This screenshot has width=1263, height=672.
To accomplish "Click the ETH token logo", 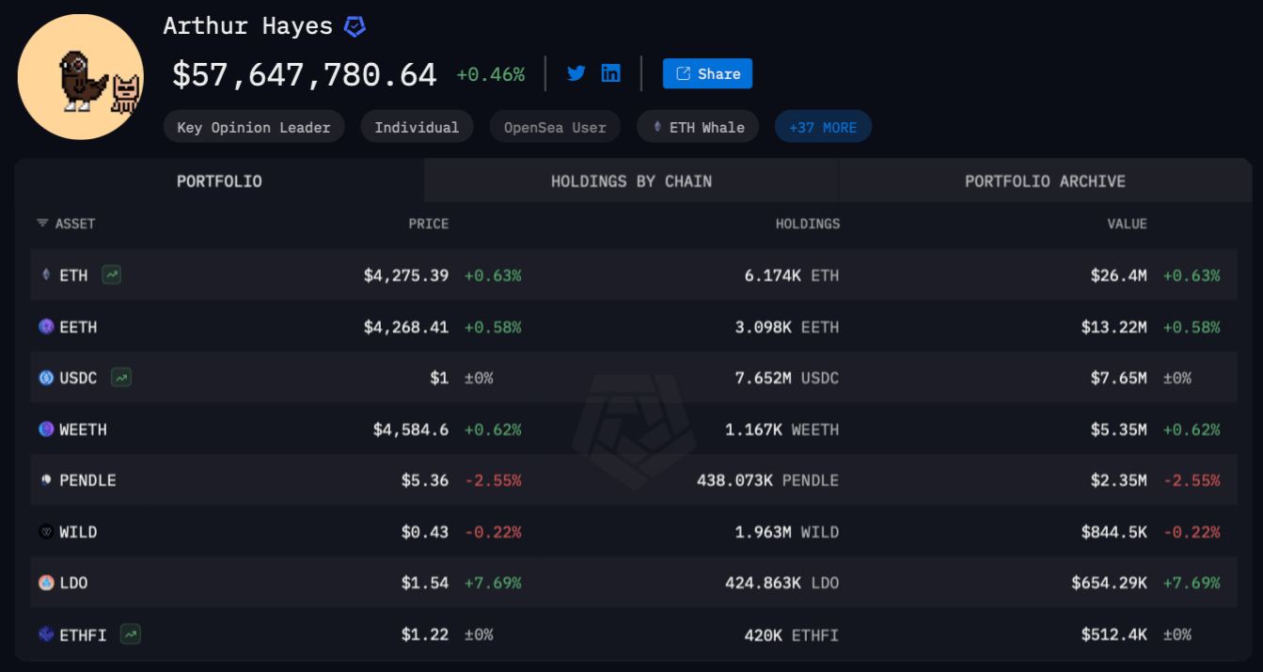I will click(46, 275).
